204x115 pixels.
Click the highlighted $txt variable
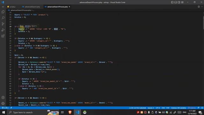click(56, 29)
